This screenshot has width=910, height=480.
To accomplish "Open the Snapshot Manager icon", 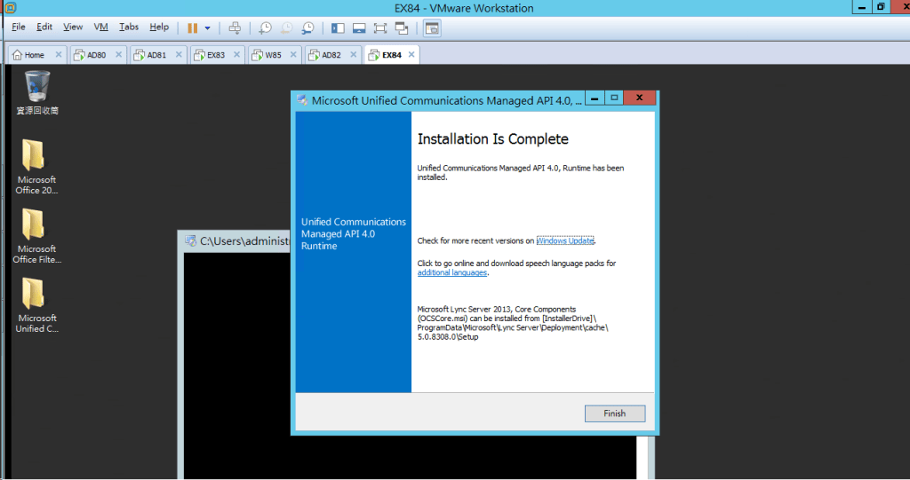I will 307,28.
